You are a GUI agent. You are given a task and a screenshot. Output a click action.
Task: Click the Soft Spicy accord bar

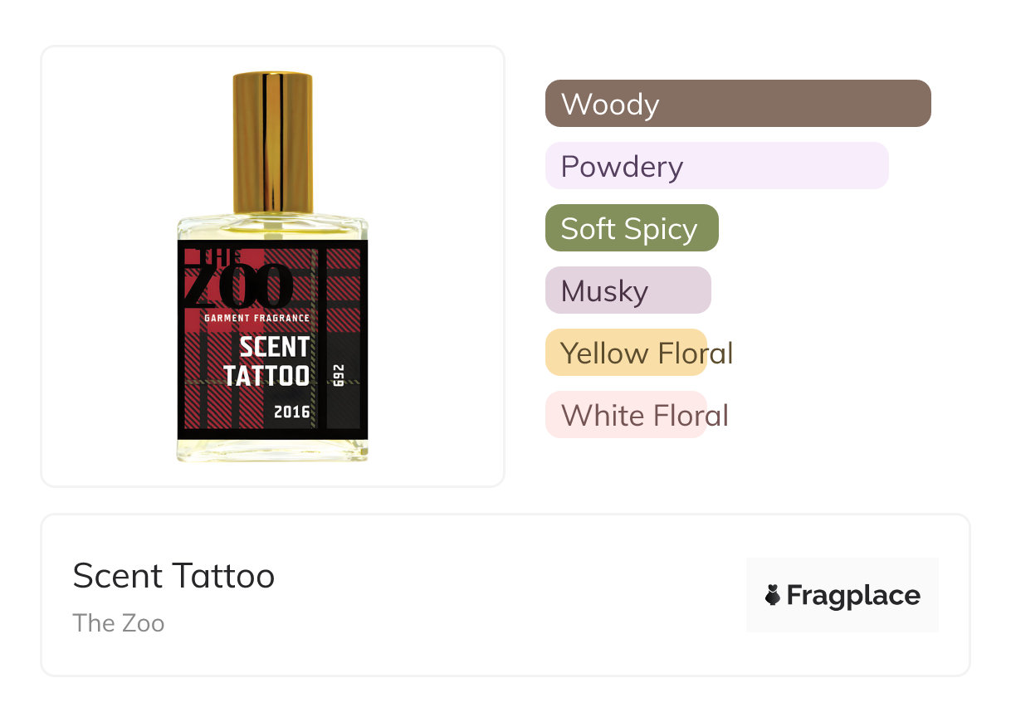pyautogui.click(x=631, y=228)
